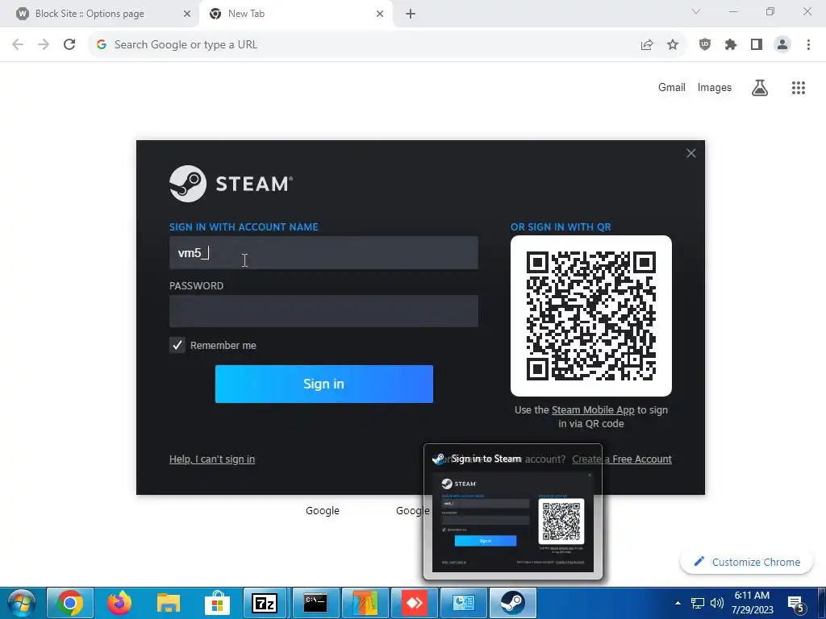Open the red arrows app taskbar icon

coord(415,603)
